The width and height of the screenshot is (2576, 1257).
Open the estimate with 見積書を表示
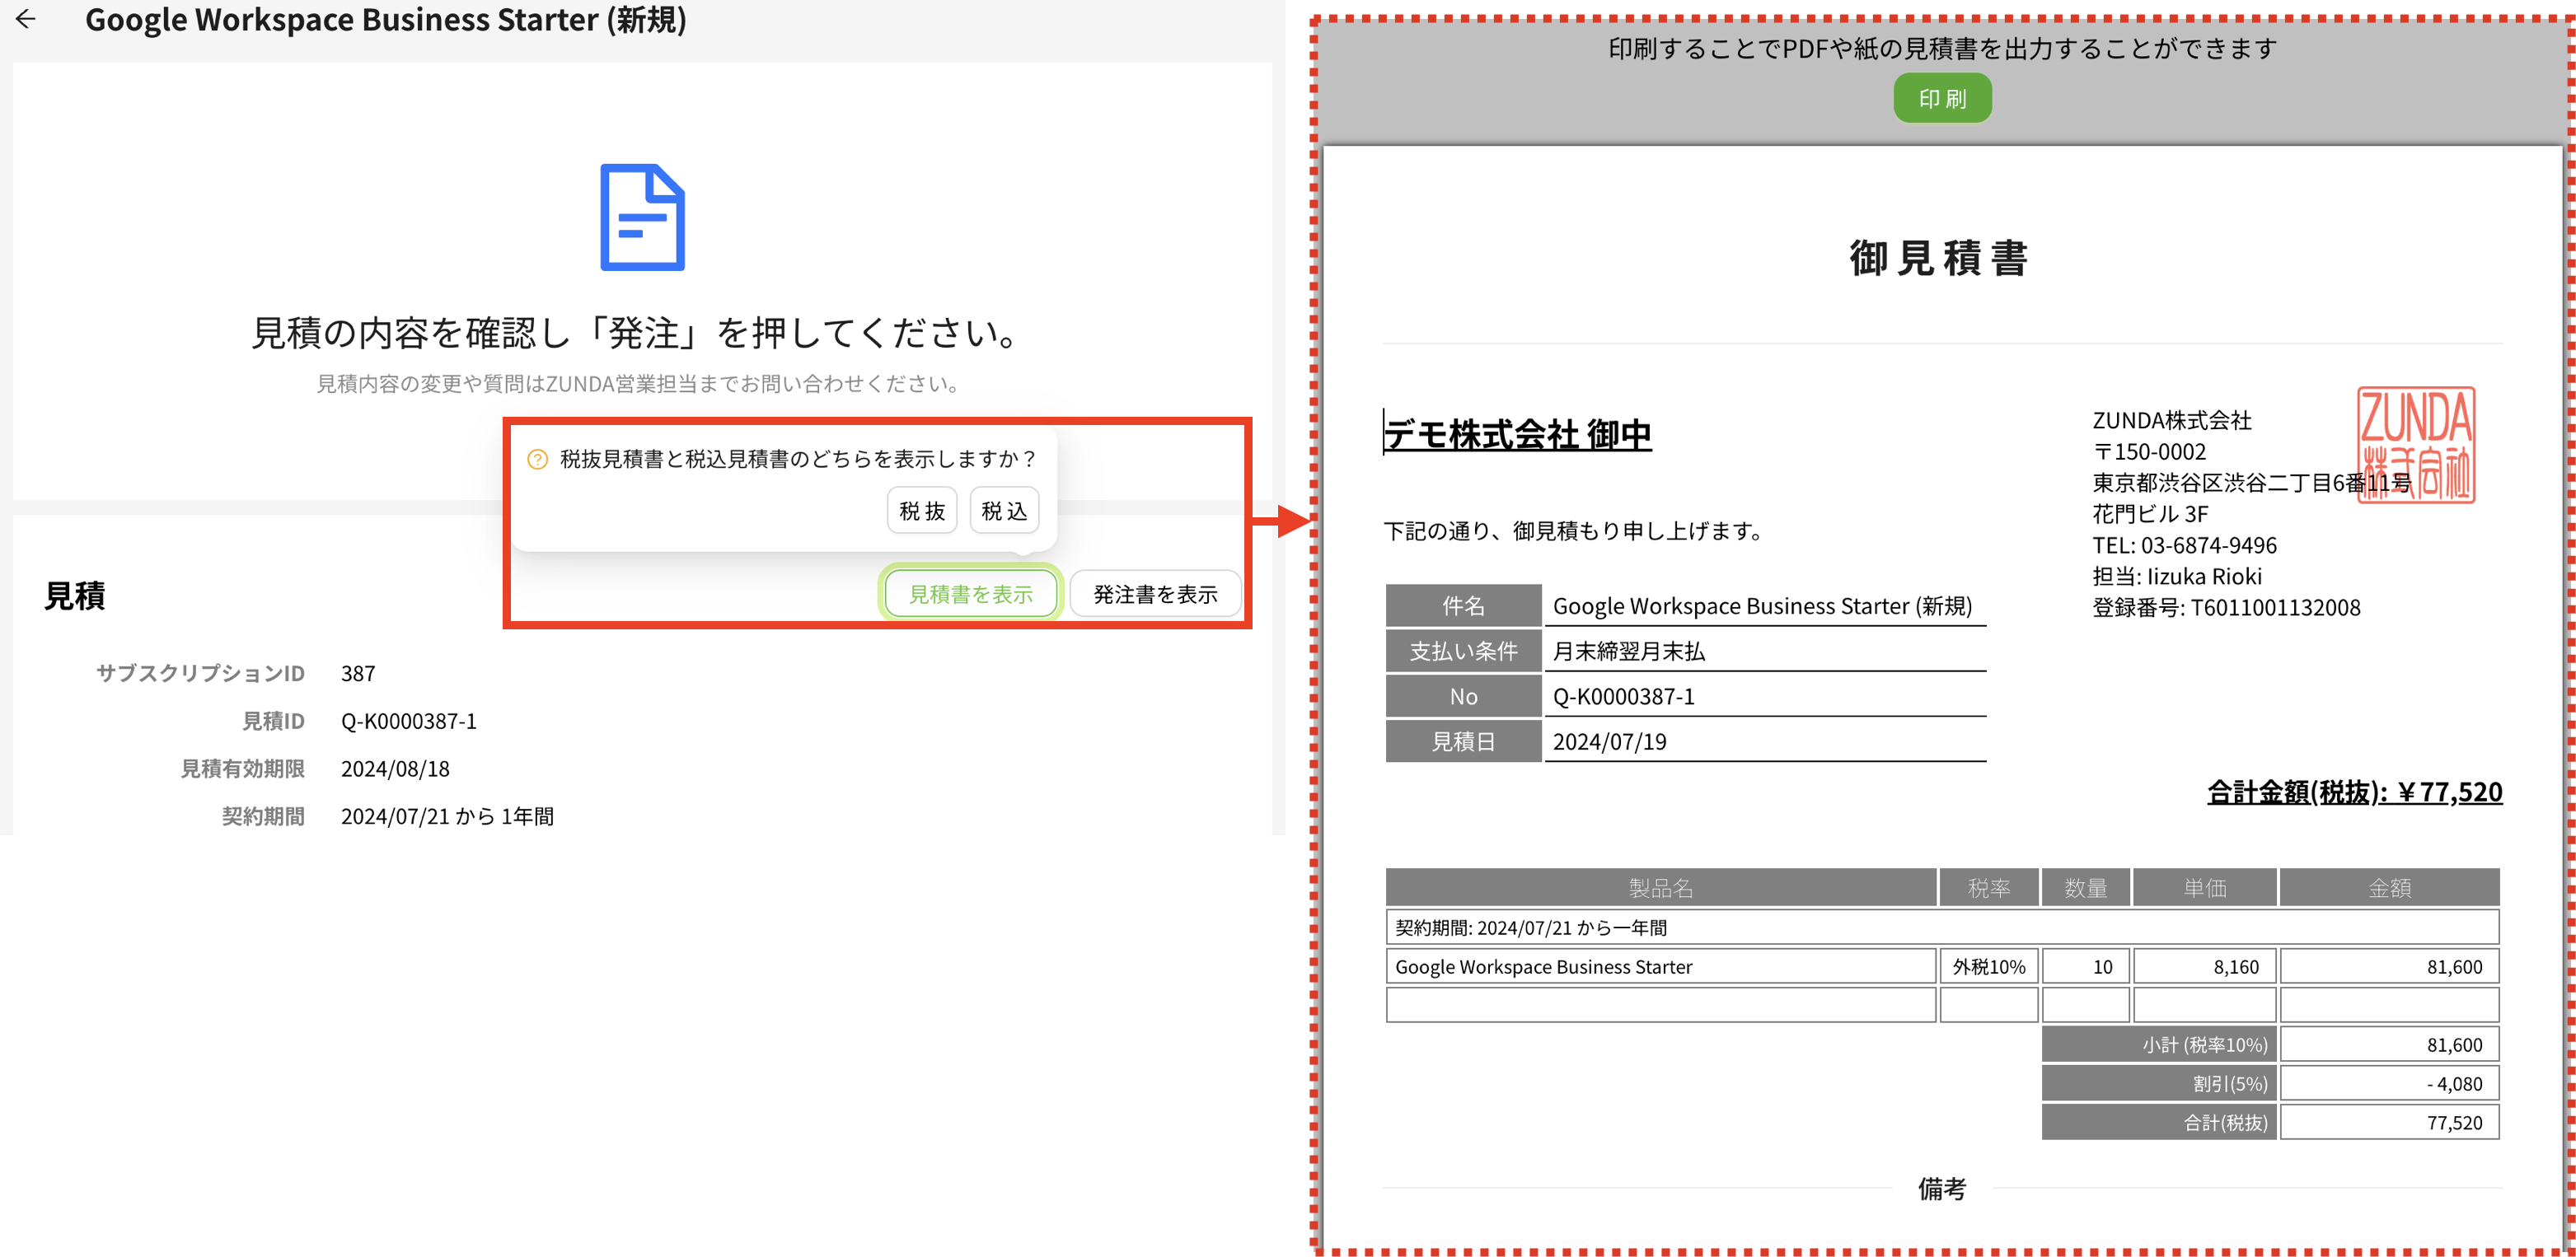pyautogui.click(x=970, y=594)
